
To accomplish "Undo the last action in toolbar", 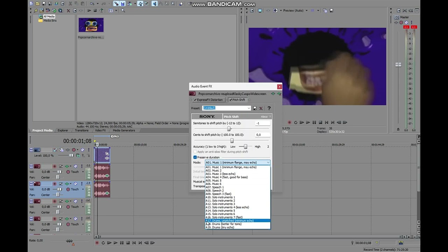I will (x=92, y=3).
